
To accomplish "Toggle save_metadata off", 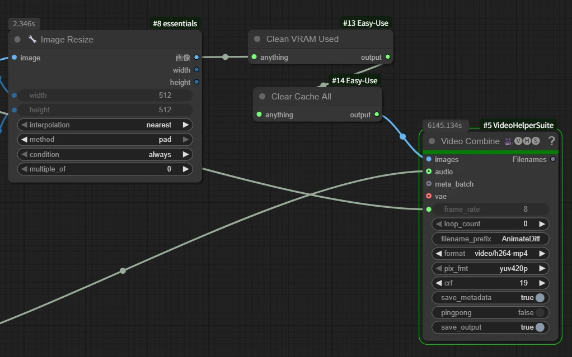I will (x=540, y=298).
